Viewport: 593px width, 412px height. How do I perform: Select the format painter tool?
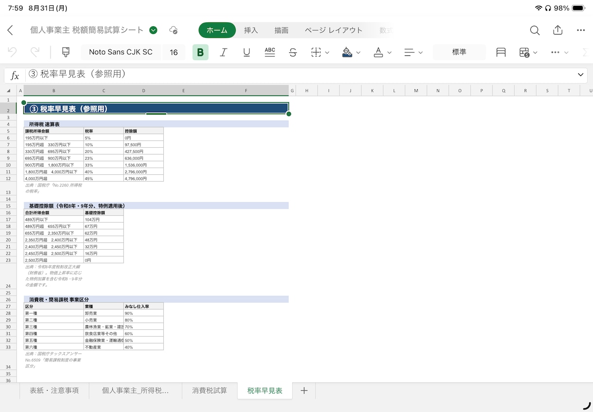click(x=66, y=52)
